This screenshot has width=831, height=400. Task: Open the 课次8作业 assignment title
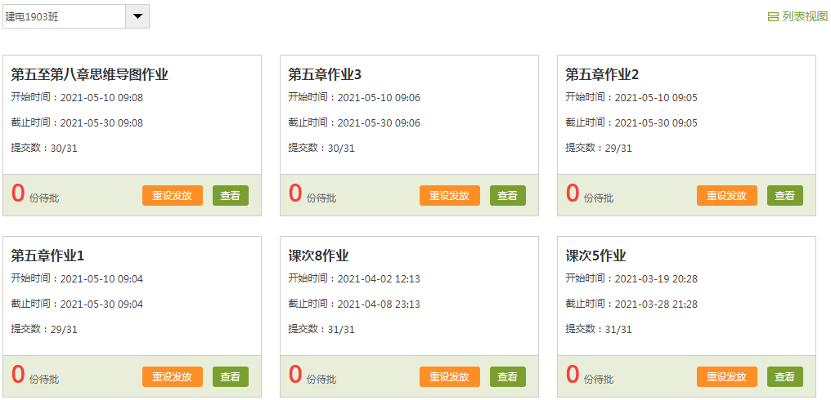click(318, 256)
